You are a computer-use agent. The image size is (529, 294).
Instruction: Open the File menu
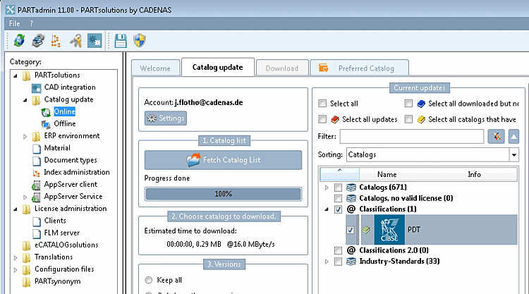tap(15, 23)
